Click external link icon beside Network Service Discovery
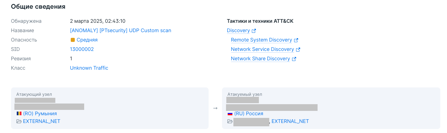The height and width of the screenshot is (133, 447). pos(298,50)
